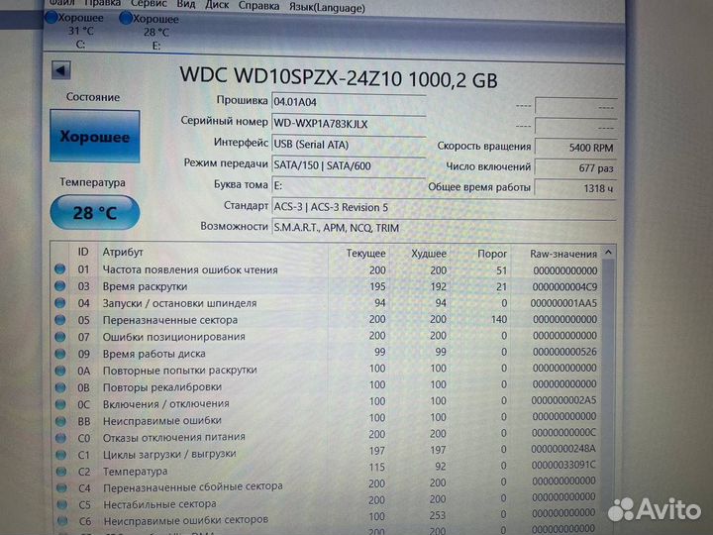Screen dimensions: 713x535
Task: Select row Переназначенные сбойные сектора
Action: [x=326, y=484]
